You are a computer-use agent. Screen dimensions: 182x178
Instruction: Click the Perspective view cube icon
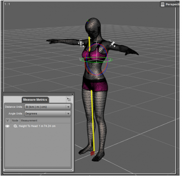click(x=162, y=5)
